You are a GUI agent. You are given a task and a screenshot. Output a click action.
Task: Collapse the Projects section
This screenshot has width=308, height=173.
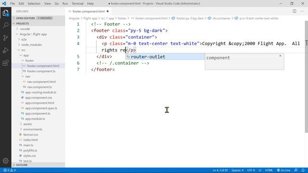(38, 24)
